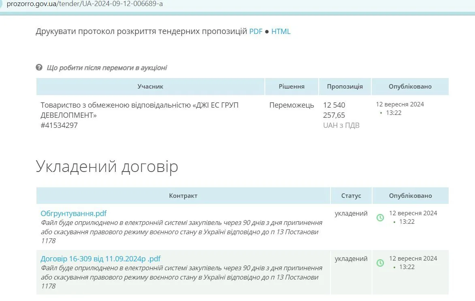Click Опубліковано header in contract table

411,196
